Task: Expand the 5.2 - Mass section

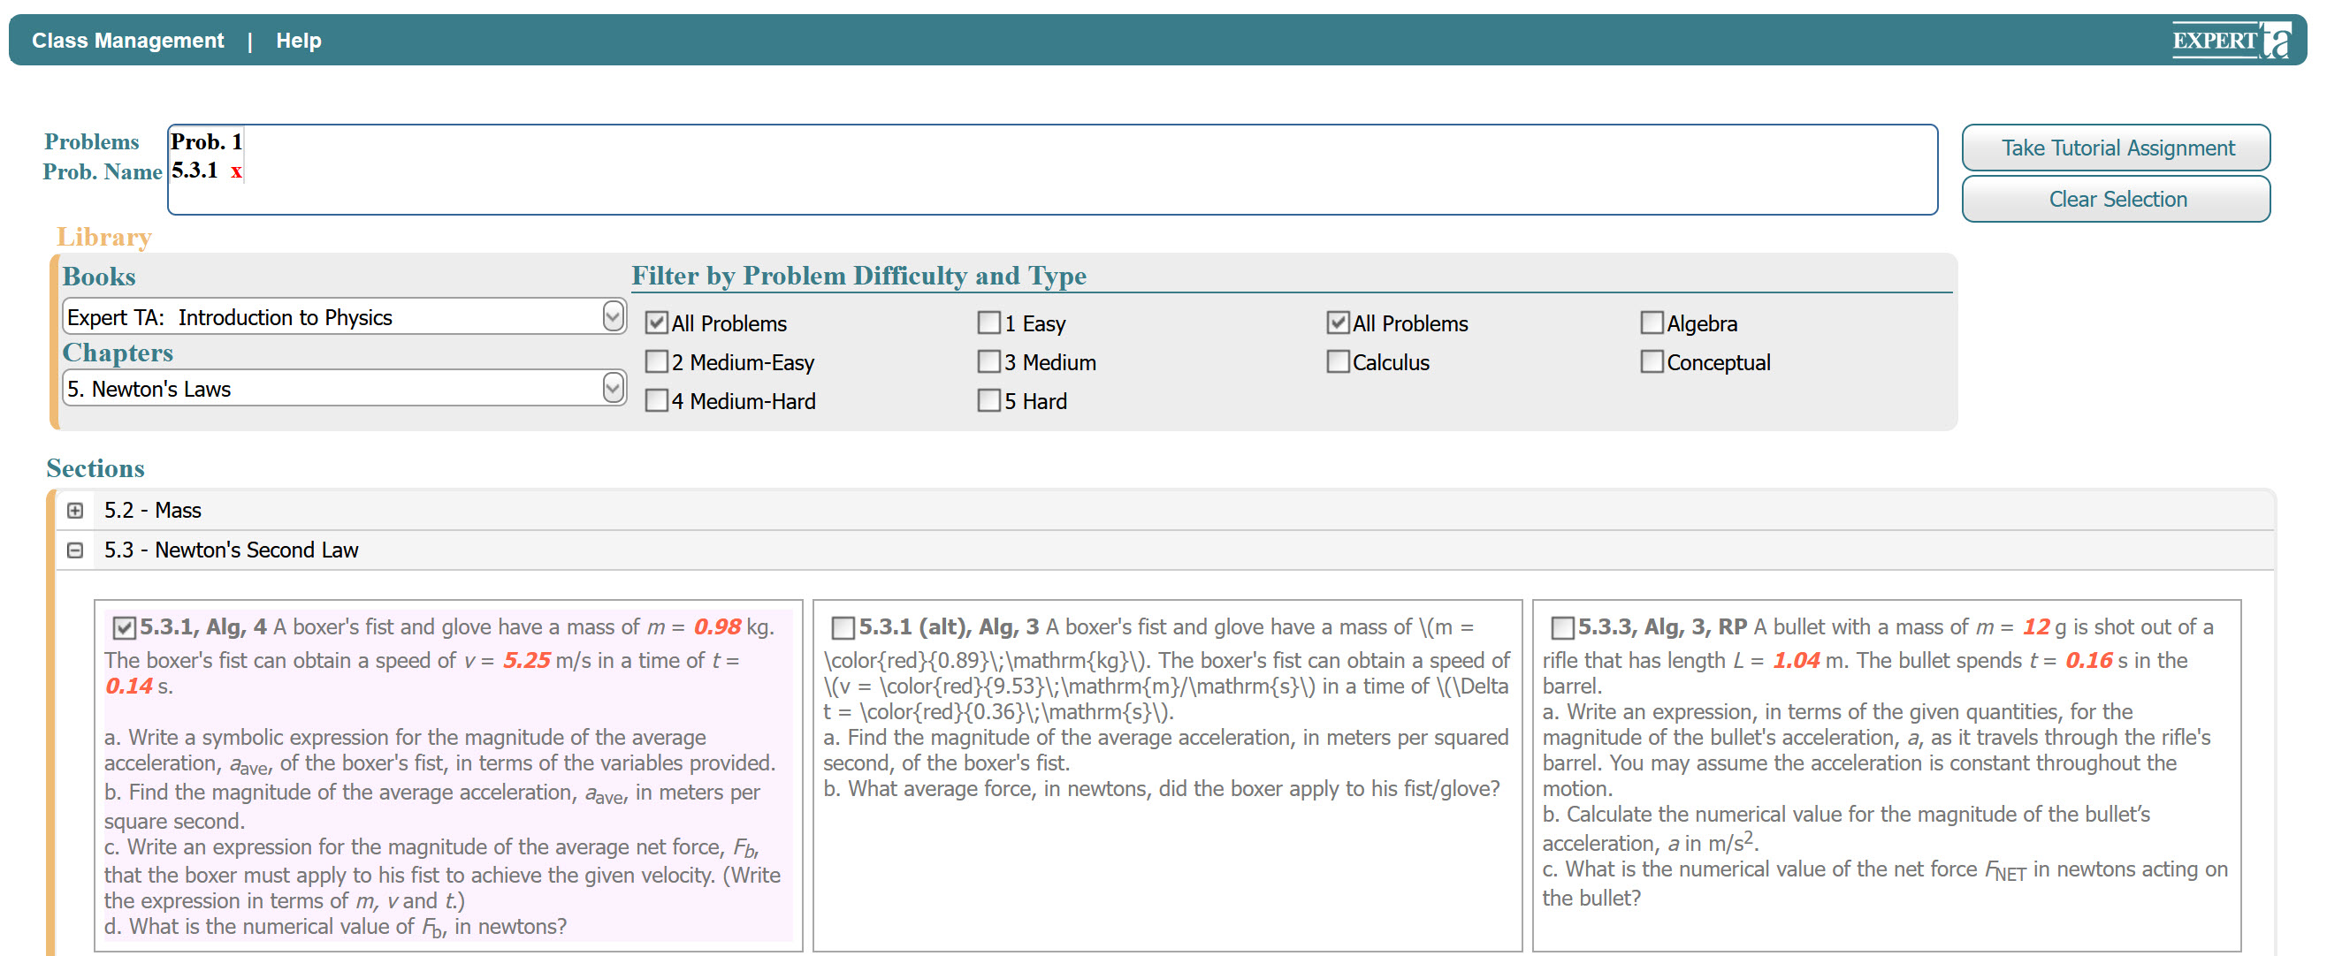Action: pos(75,510)
